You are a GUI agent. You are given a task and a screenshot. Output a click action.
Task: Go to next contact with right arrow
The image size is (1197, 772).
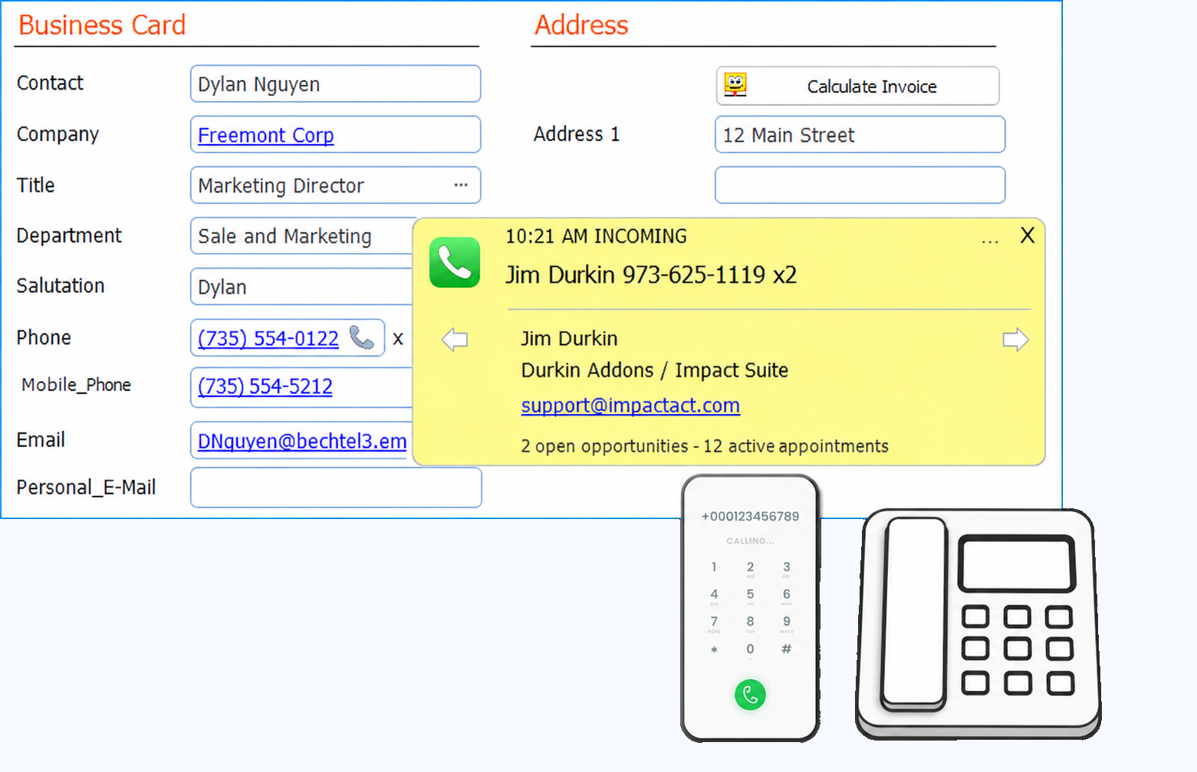pyautogui.click(x=1015, y=339)
